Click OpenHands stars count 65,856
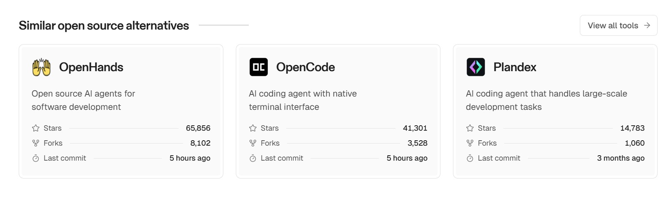 coord(198,128)
